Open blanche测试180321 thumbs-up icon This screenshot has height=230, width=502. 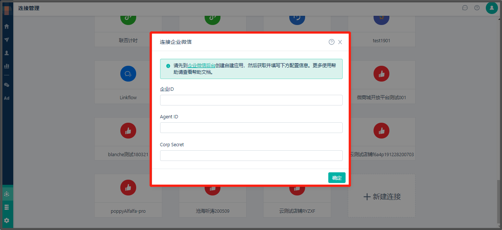pos(128,130)
